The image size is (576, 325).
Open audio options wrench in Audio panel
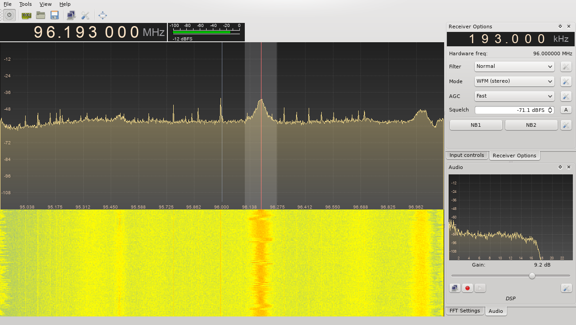(x=566, y=288)
